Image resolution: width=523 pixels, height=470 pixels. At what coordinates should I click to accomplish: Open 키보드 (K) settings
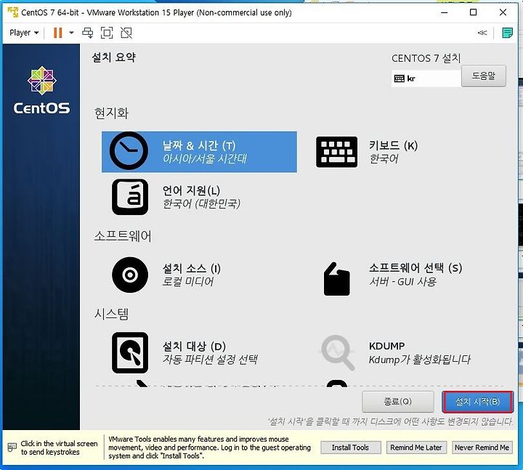click(393, 152)
